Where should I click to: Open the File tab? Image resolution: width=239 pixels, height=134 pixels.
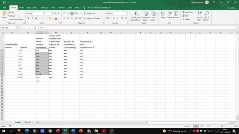[4, 7]
